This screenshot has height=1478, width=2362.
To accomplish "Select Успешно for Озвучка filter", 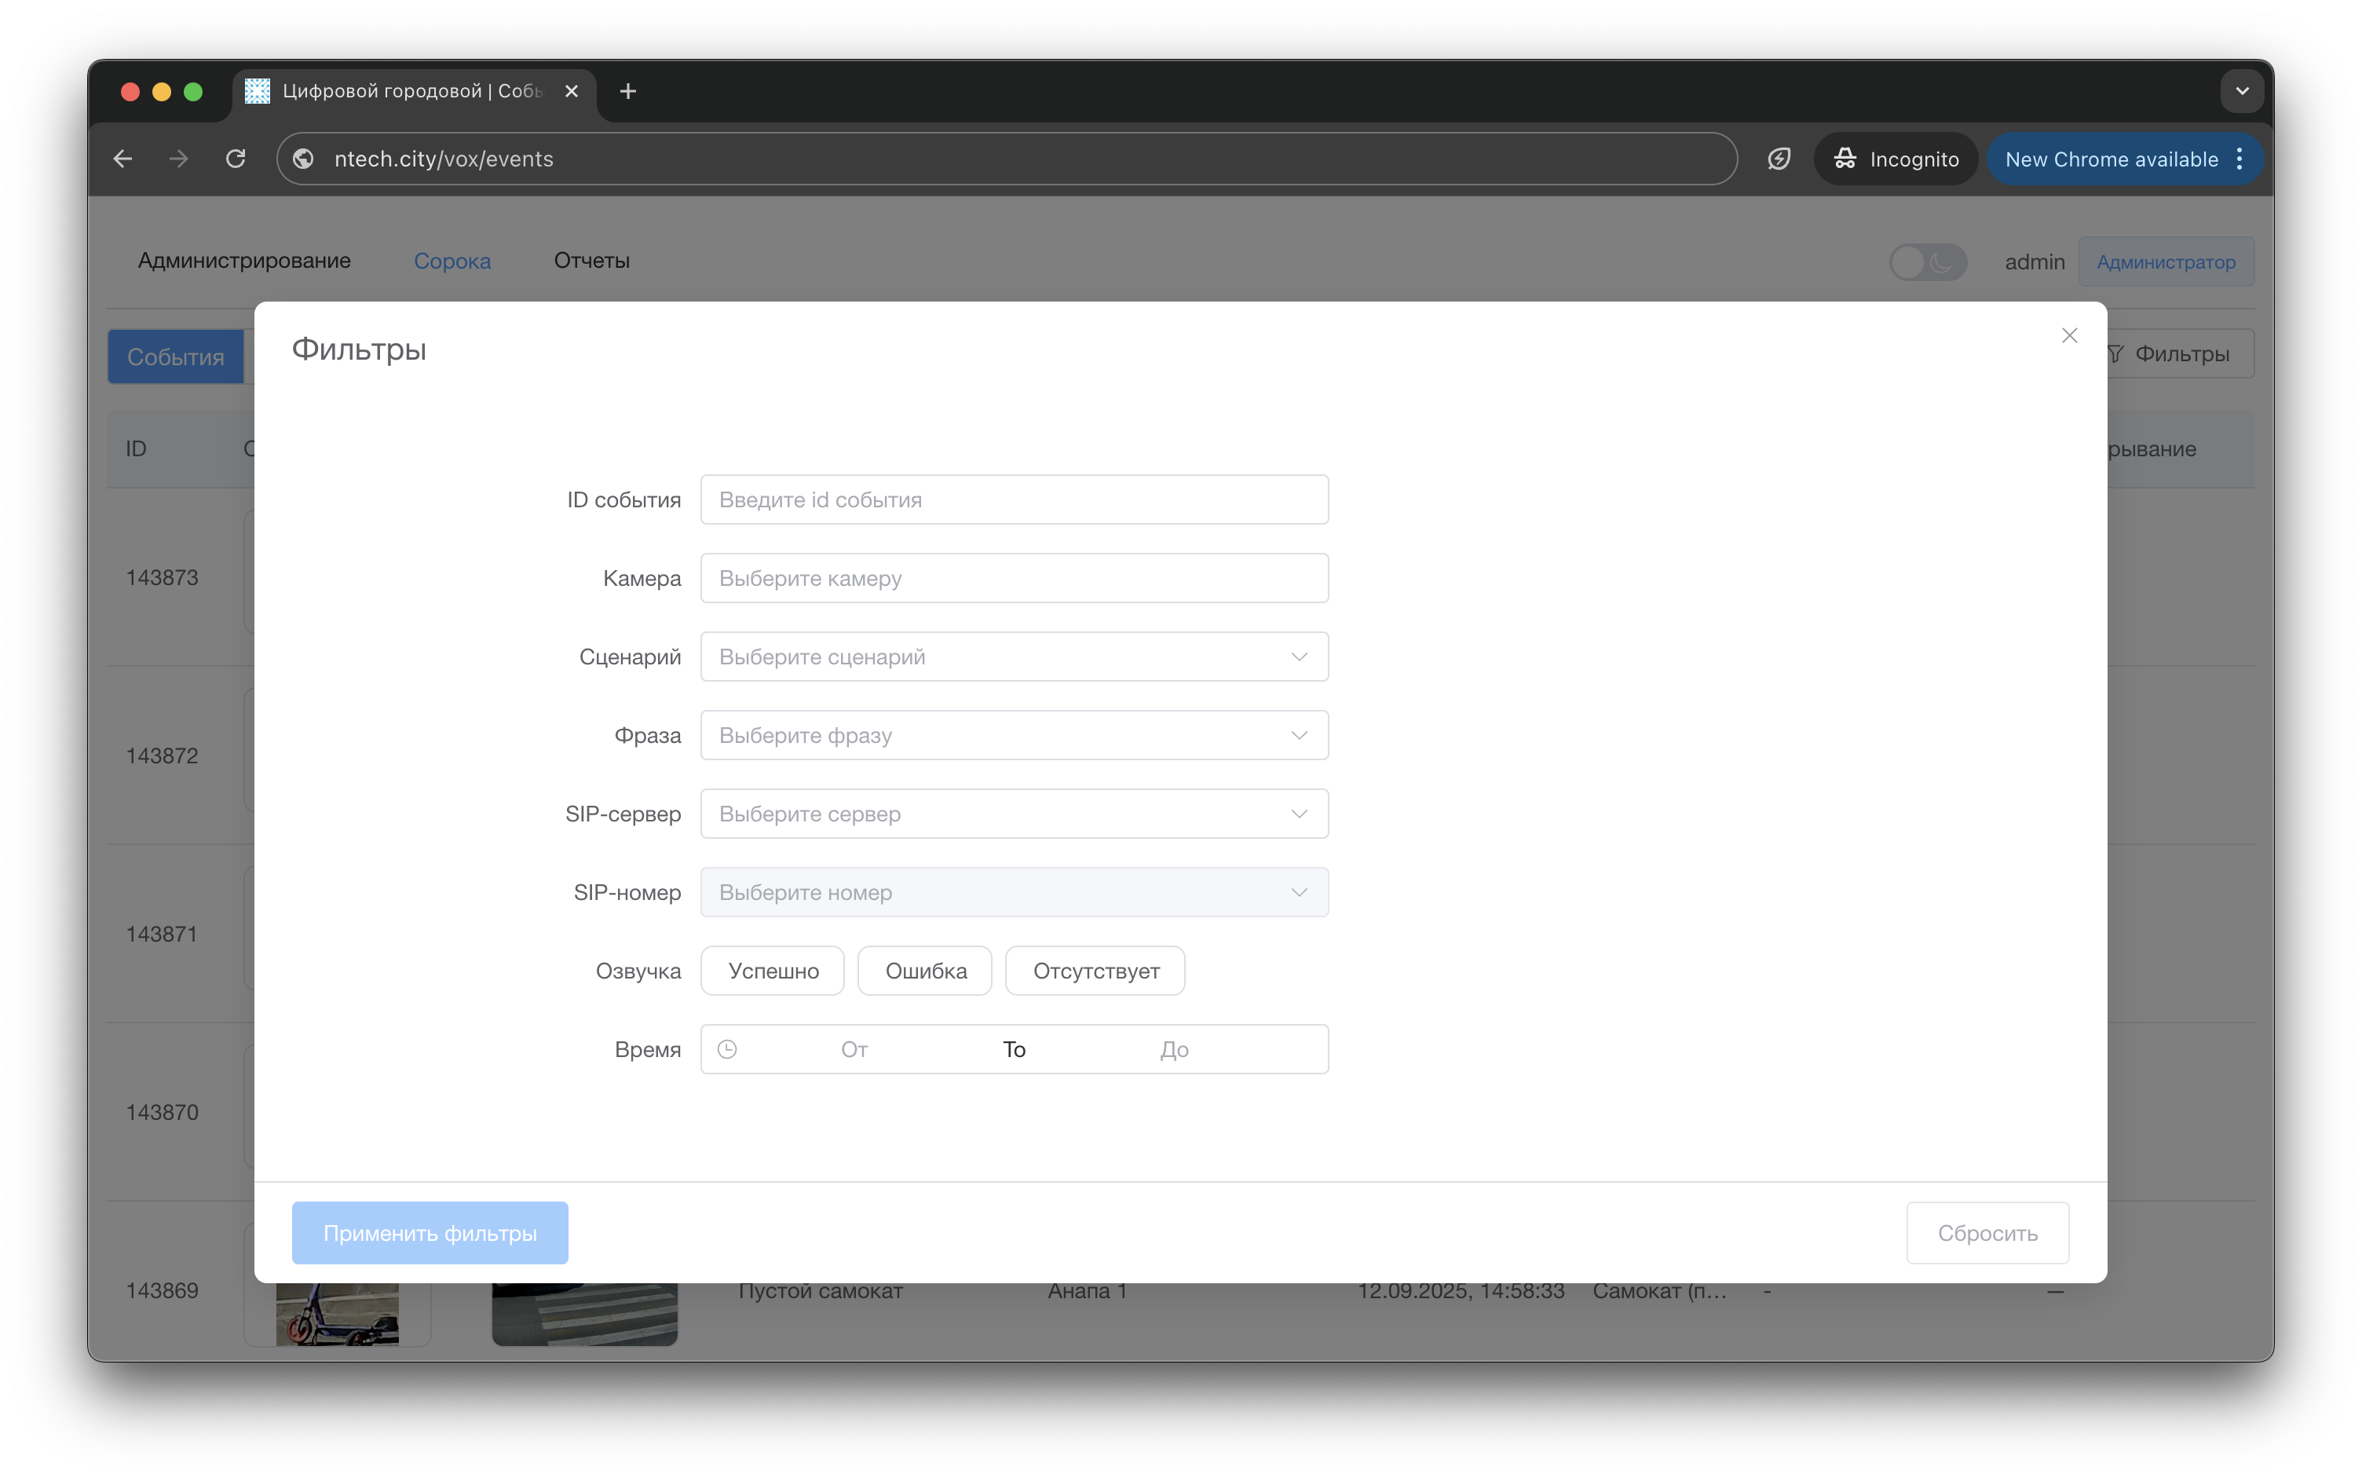I will coord(772,971).
